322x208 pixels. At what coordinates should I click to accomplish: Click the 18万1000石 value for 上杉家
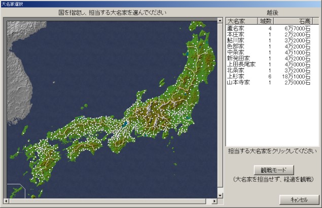tap(296, 76)
